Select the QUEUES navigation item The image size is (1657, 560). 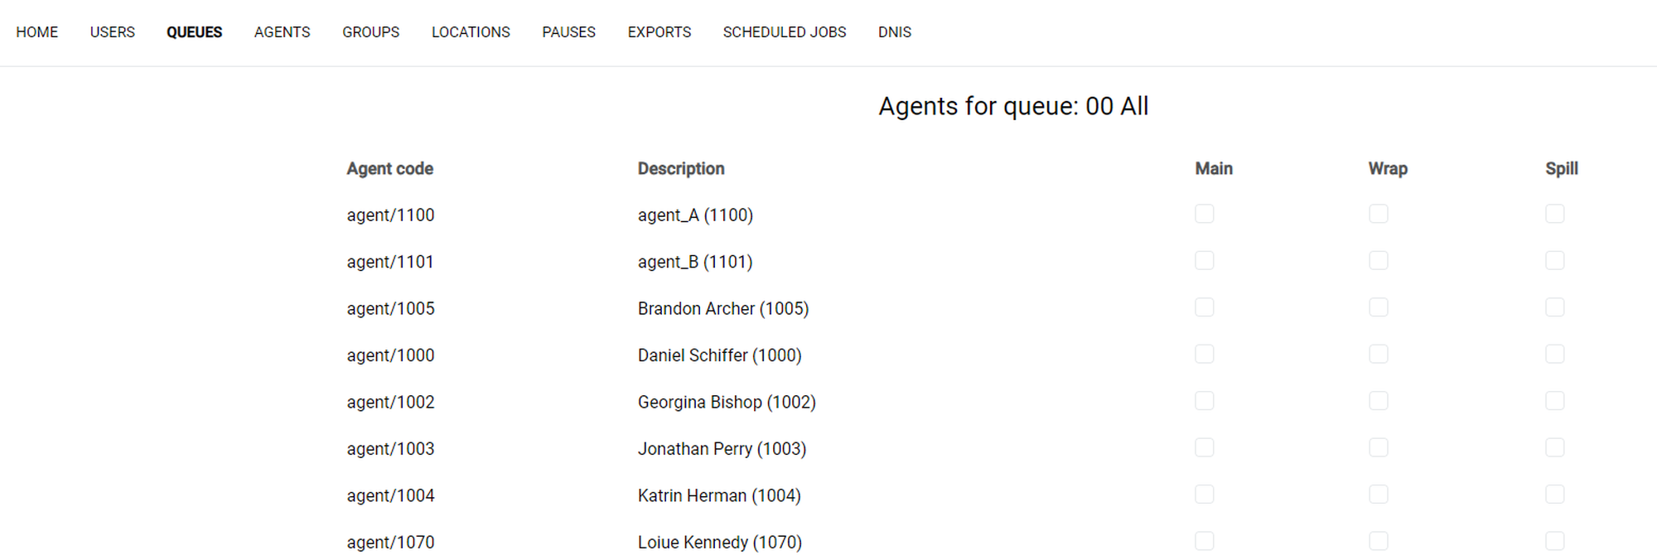[194, 32]
